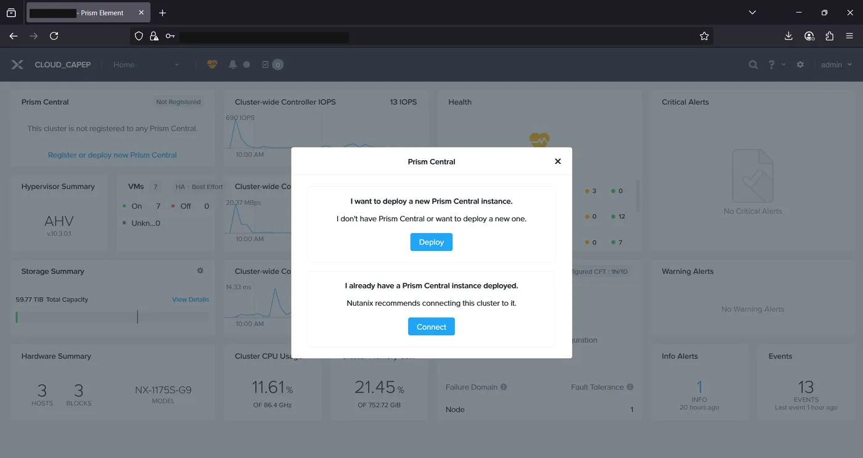Open the Home view dropdown
Screen dimensions: 863x458
click(146, 64)
